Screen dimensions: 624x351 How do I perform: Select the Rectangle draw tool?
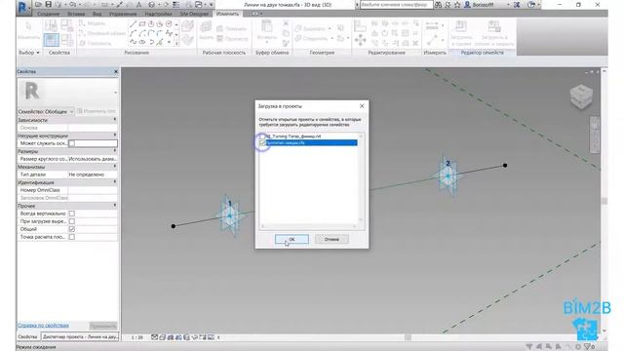[142, 24]
